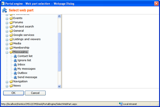Click the Google services folder icon
This screenshot has width=160, height=107.
[11, 35]
